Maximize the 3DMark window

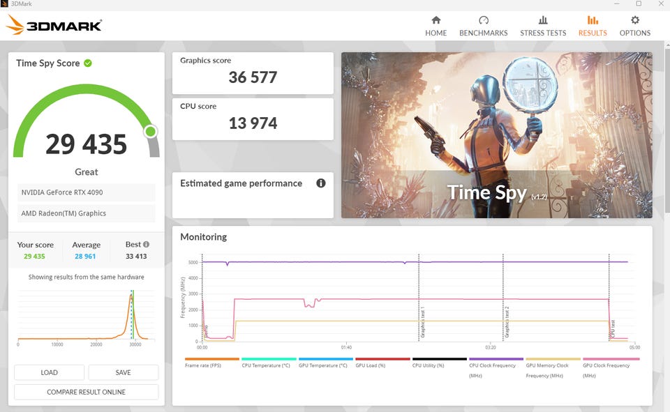(x=639, y=4)
